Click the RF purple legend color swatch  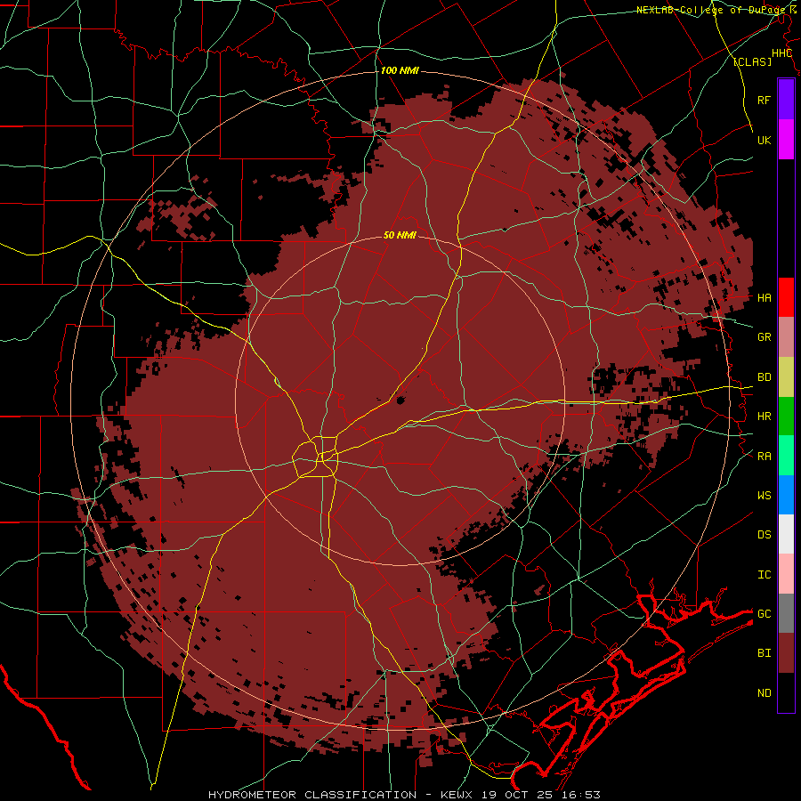pyautogui.click(x=786, y=99)
